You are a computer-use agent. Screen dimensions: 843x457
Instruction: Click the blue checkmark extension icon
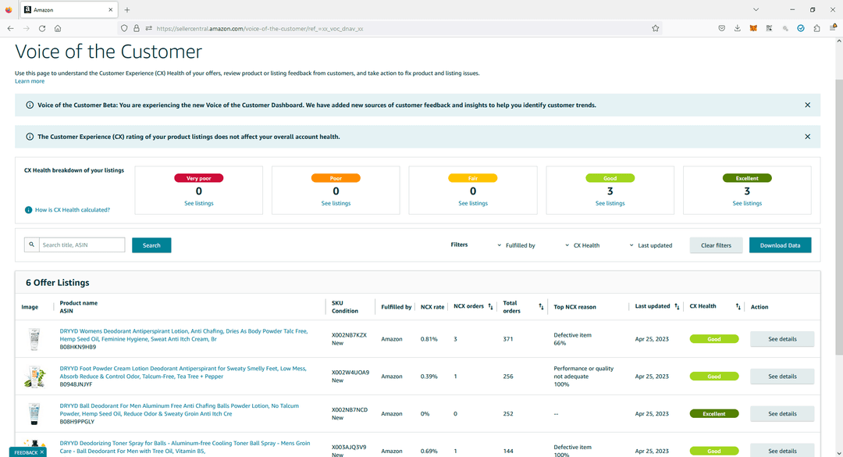tap(801, 29)
